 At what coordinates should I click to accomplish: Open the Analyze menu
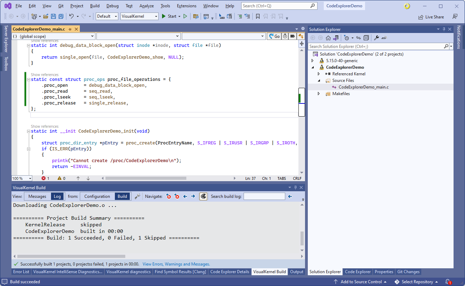pyautogui.click(x=146, y=6)
